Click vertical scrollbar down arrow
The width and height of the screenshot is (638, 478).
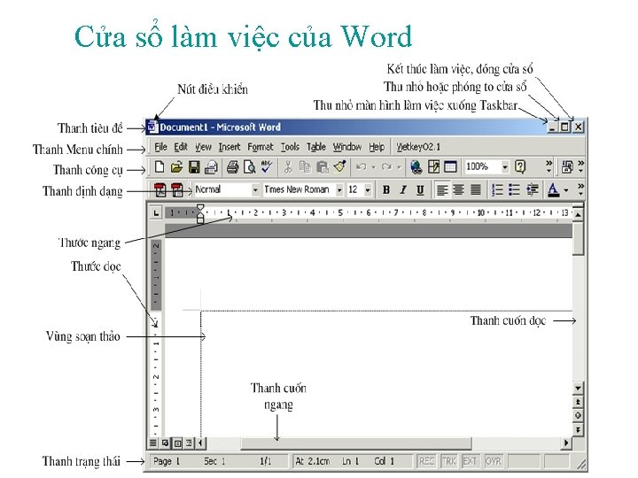578,388
